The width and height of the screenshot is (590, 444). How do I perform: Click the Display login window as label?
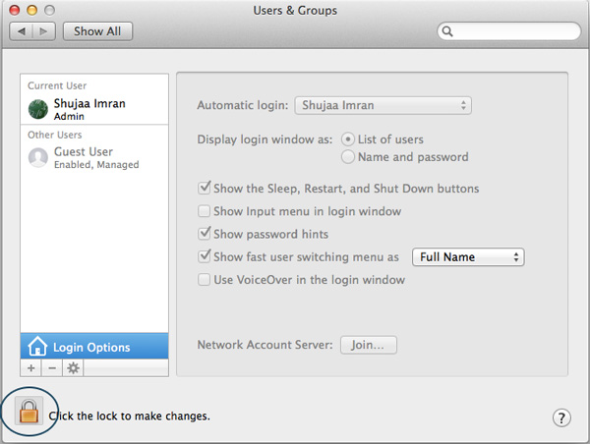[265, 139]
